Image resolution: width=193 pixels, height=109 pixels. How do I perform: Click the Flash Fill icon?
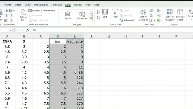(x=151, y=10)
